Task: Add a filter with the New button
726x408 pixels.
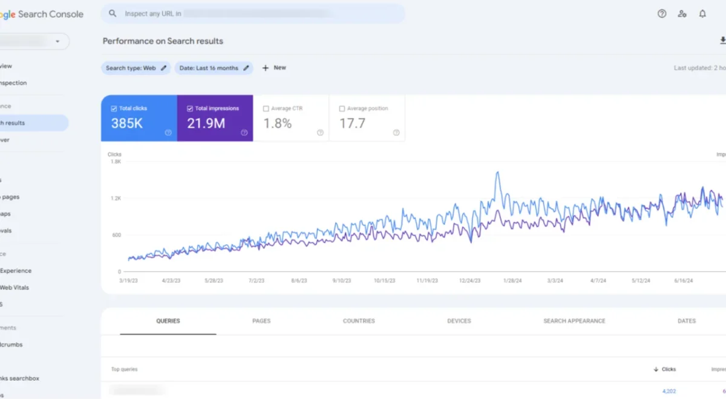Action: pos(274,68)
